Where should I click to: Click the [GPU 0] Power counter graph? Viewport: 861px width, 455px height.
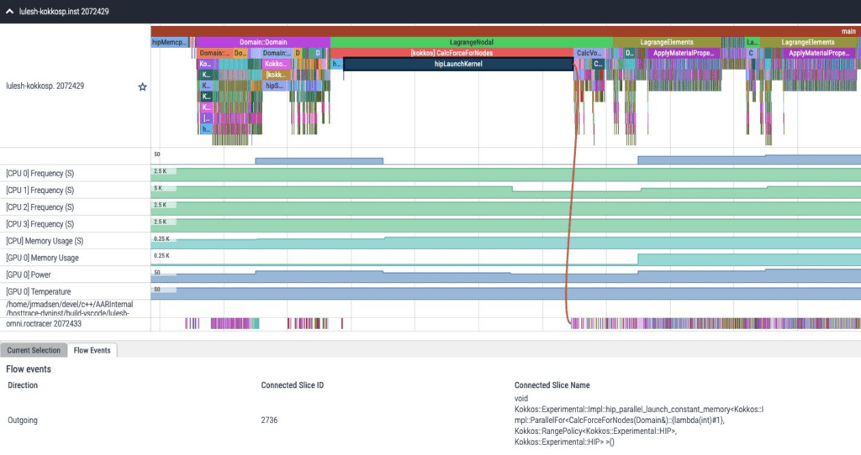[505, 275]
